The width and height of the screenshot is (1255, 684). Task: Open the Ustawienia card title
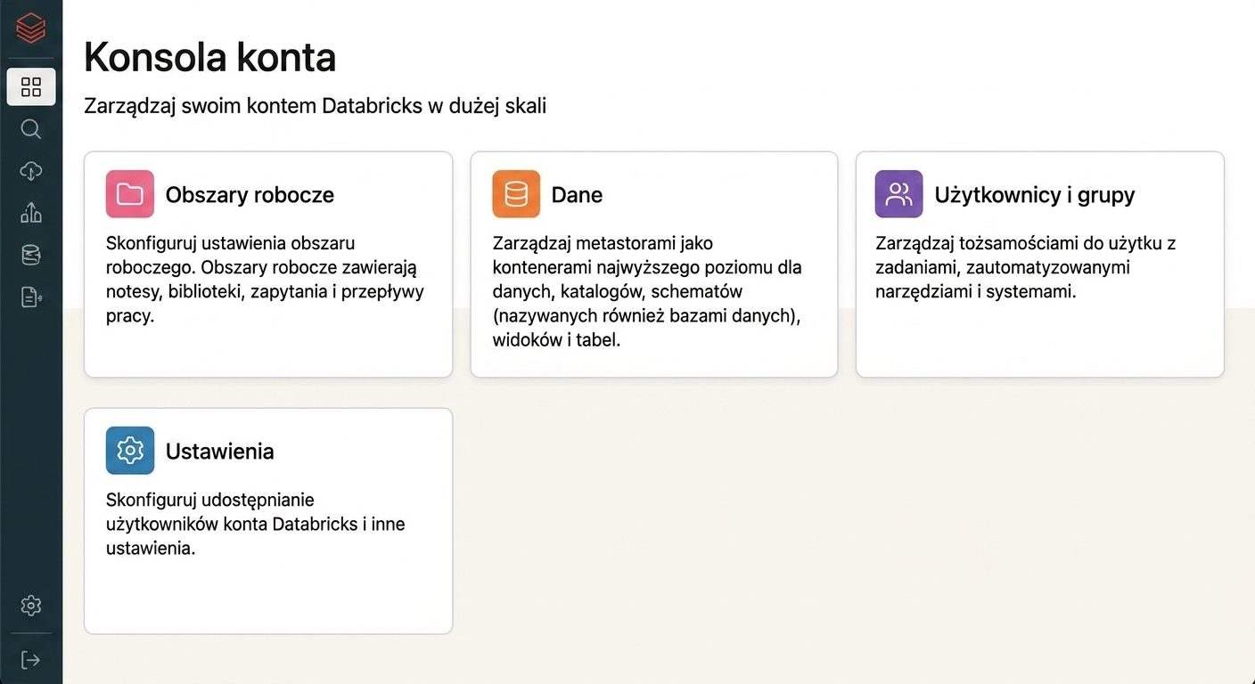[x=220, y=452]
